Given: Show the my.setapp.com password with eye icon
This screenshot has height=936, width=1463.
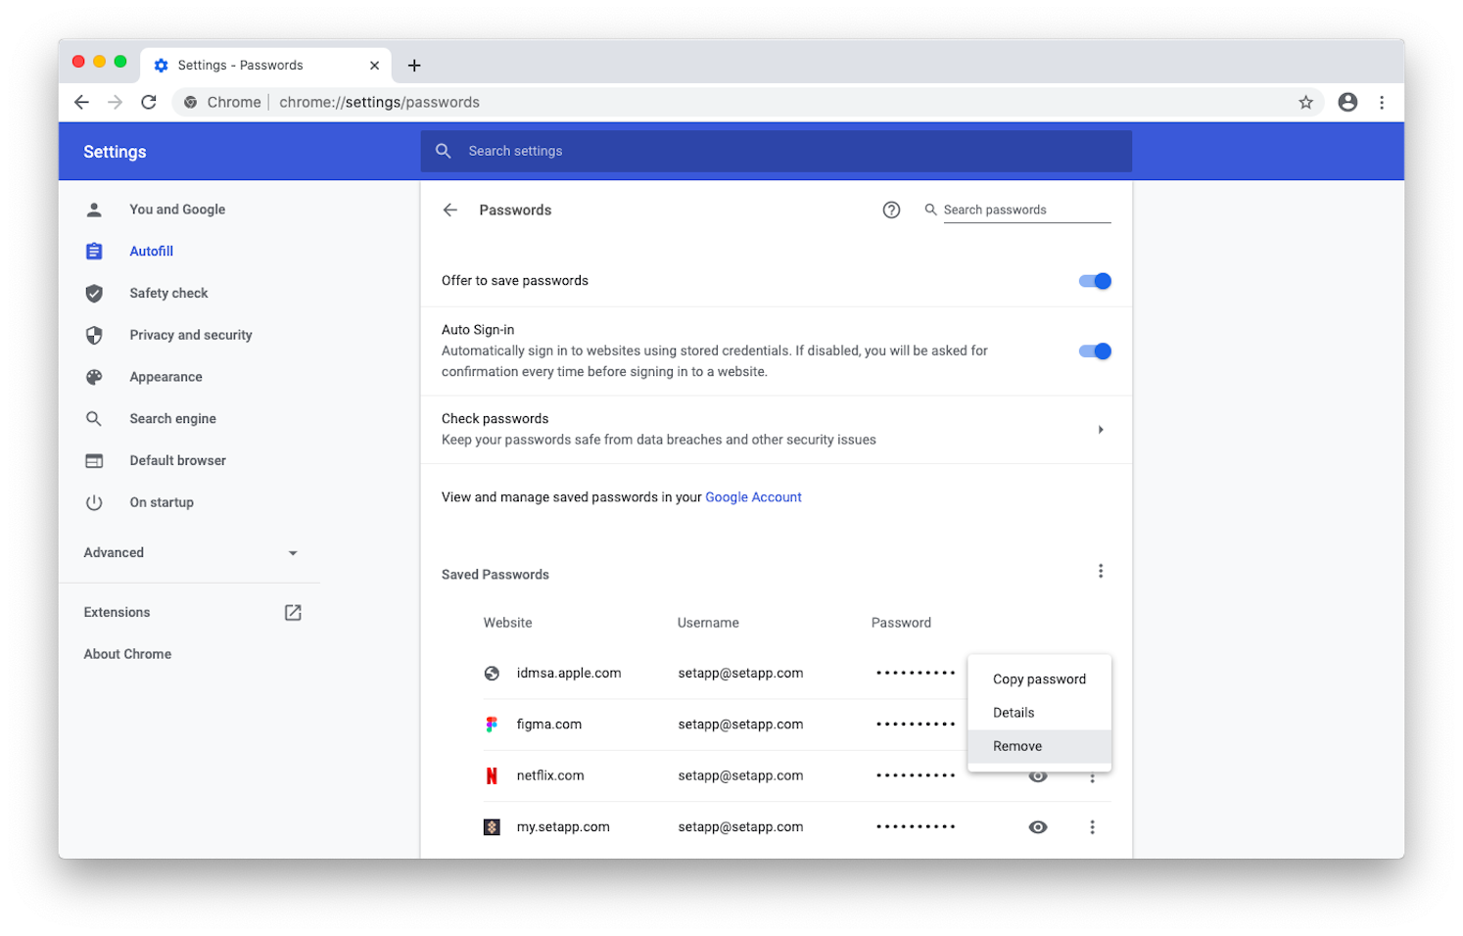Looking at the screenshot, I should (1038, 827).
